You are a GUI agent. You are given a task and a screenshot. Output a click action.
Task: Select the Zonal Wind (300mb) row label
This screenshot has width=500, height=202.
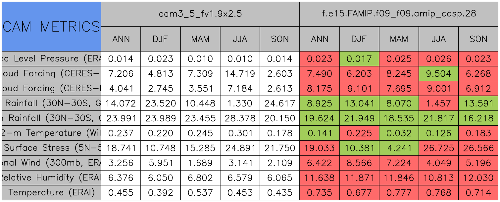click(51, 163)
